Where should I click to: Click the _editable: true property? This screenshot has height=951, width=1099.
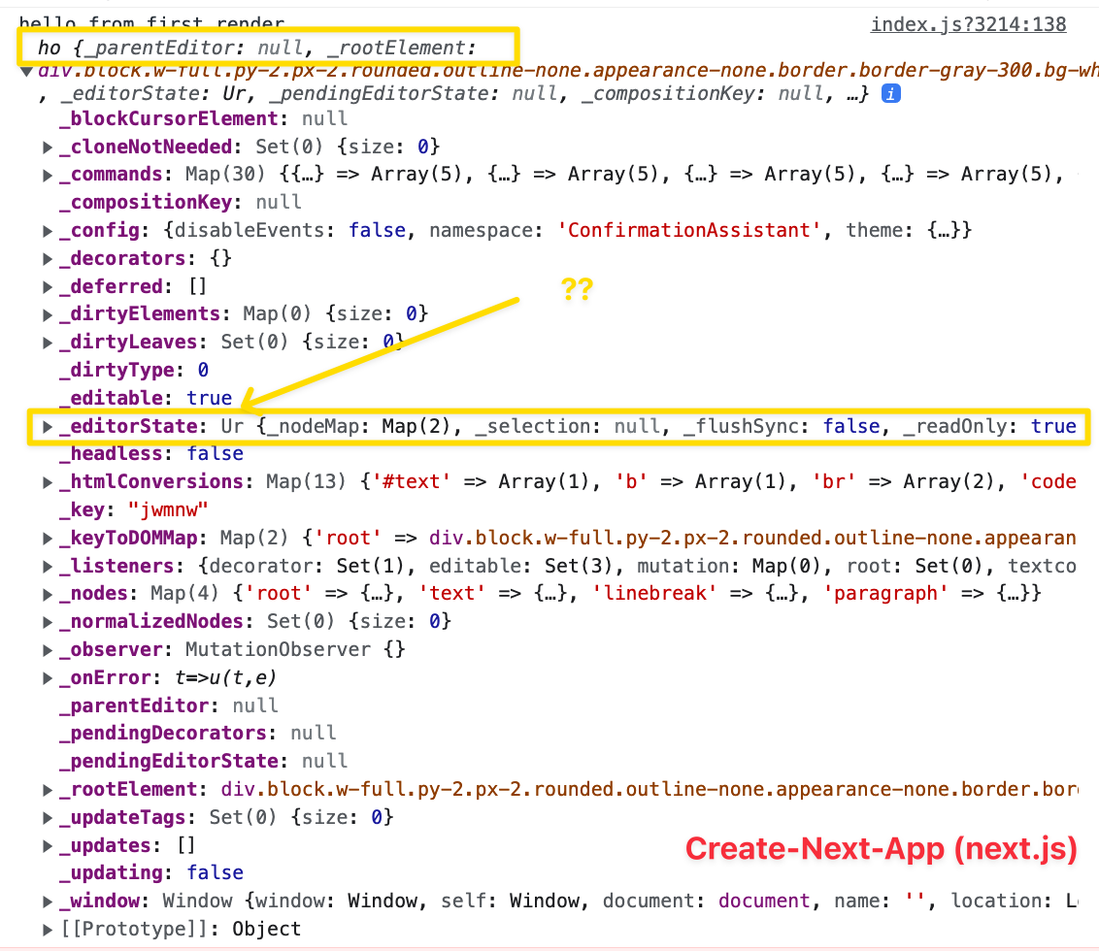click(145, 398)
